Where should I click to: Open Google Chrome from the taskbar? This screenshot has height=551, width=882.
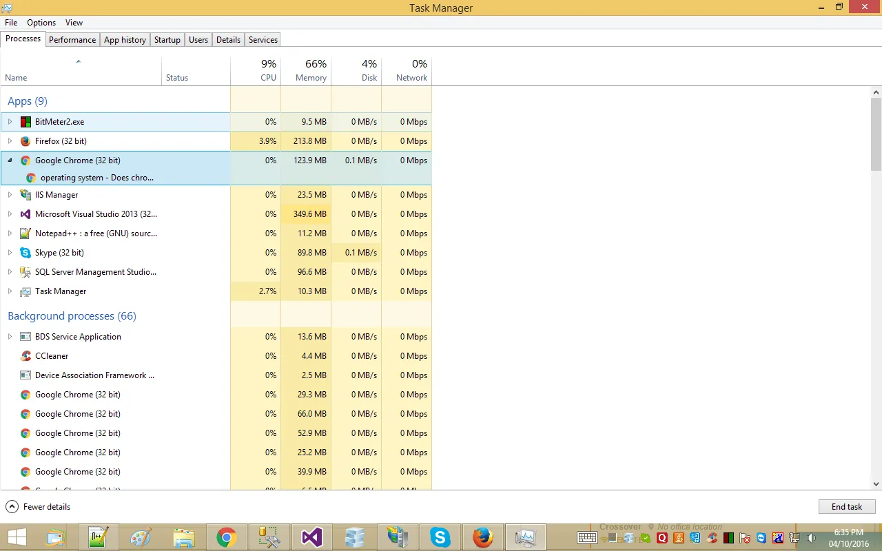click(227, 537)
